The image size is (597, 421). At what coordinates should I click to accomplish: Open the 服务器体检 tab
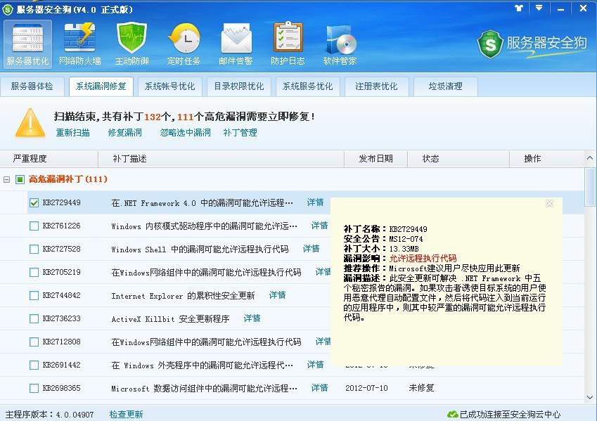pyautogui.click(x=33, y=86)
